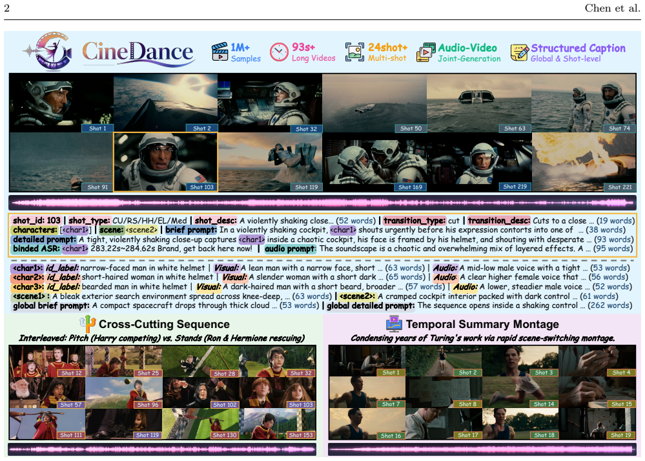Image resolution: width=645 pixels, height=461 pixels.
Task: Click the 'shot_type:' label
Action: tap(89, 220)
